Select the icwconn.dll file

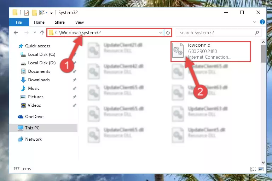point(211,52)
